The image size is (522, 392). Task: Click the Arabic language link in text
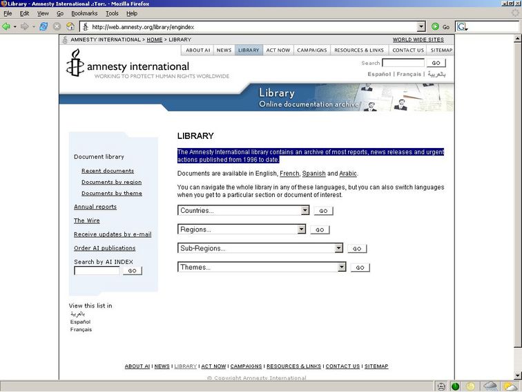348,174
